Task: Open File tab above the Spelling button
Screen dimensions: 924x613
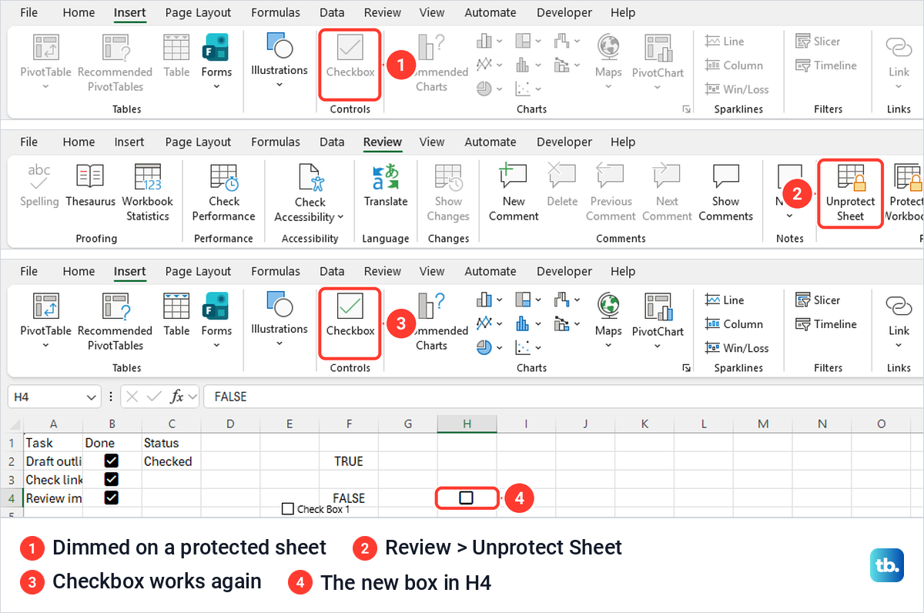Action: [x=28, y=142]
